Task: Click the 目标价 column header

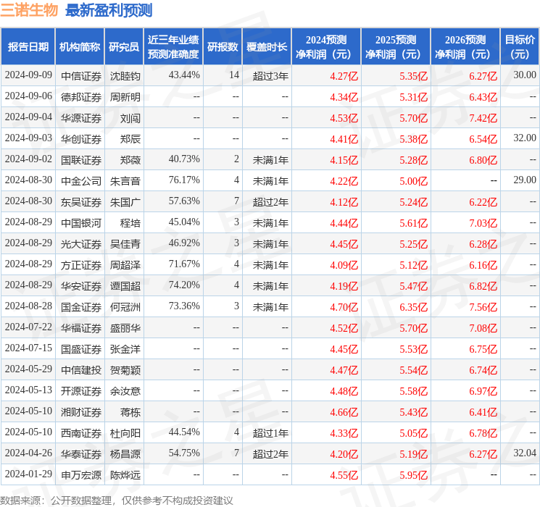Action: pos(520,47)
